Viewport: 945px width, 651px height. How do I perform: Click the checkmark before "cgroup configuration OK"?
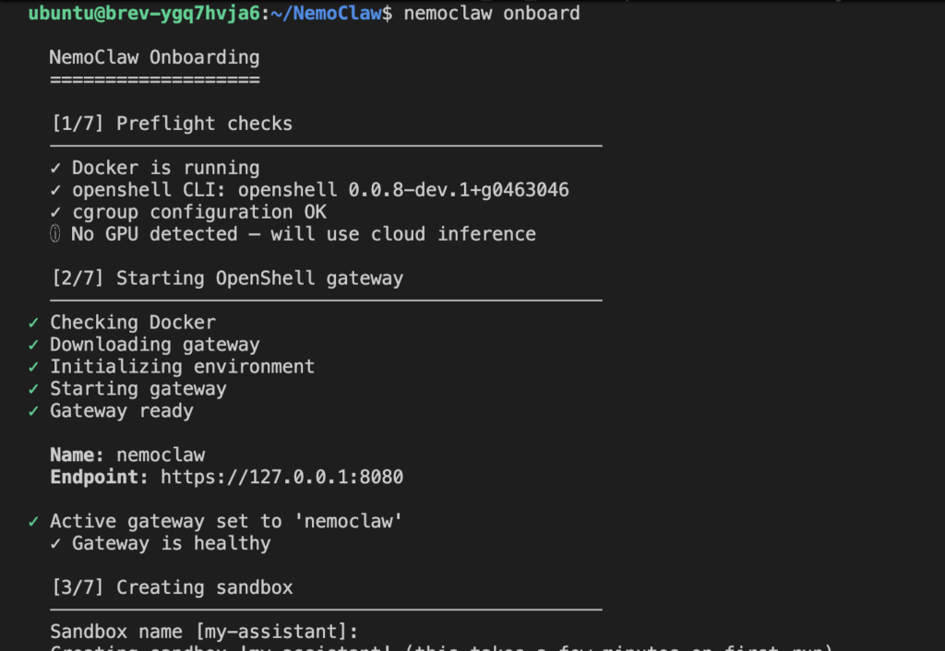pyautogui.click(x=55, y=212)
